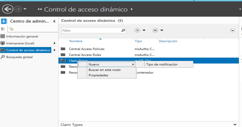
Task: Click Buscar en este nodo menu entry
Action: click(105, 70)
